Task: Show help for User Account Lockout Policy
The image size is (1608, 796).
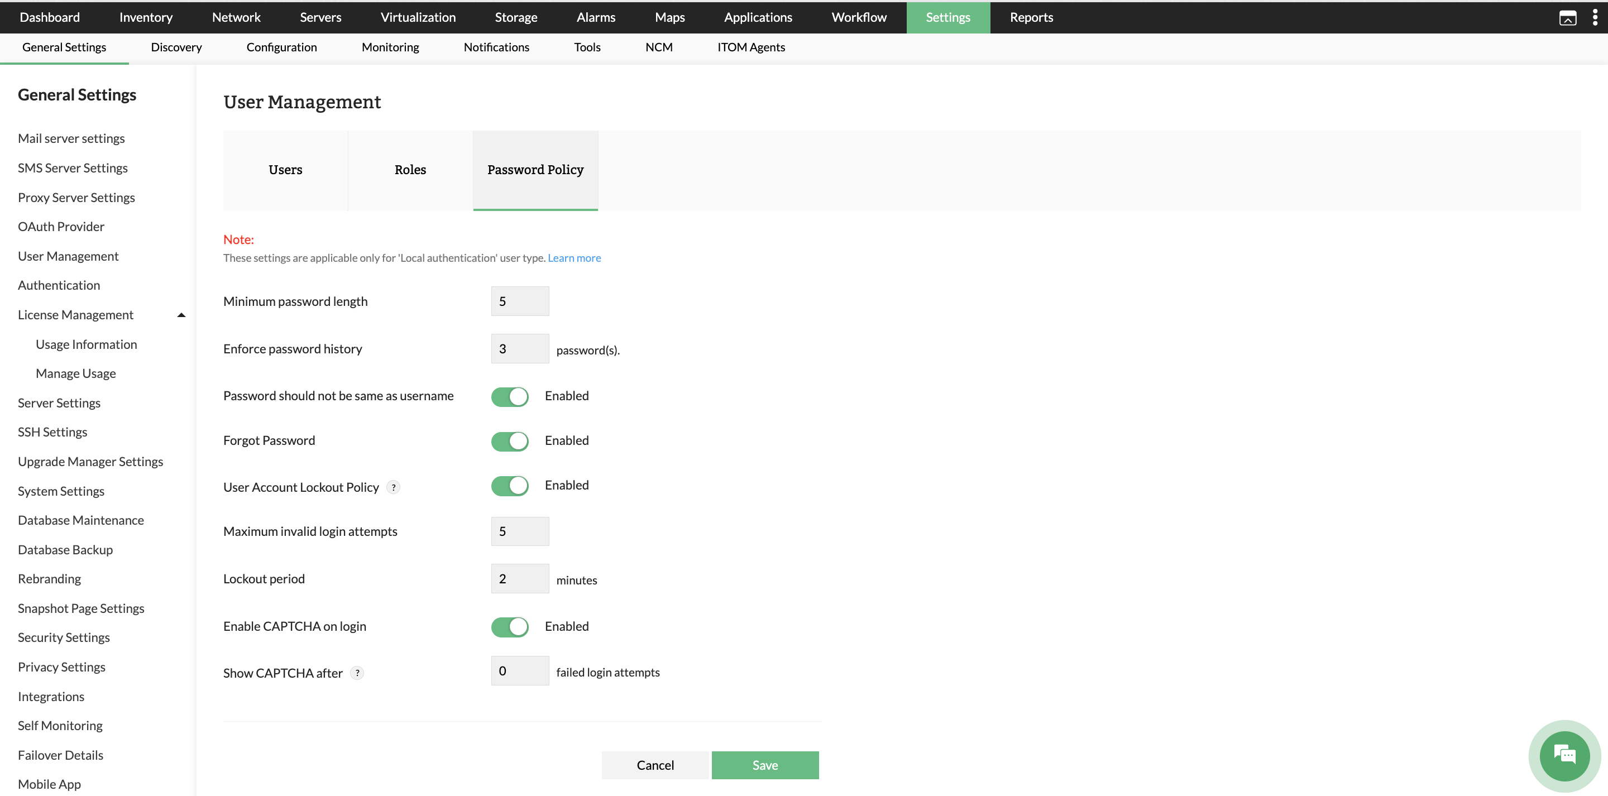Action: [x=393, y=487]
